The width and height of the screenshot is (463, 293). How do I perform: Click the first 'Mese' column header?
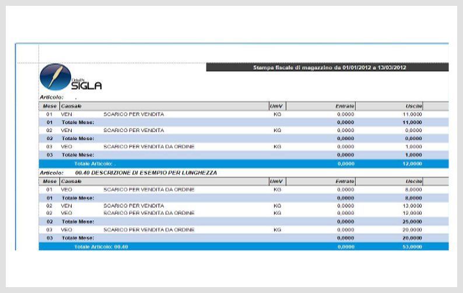[x=50, y=106]
